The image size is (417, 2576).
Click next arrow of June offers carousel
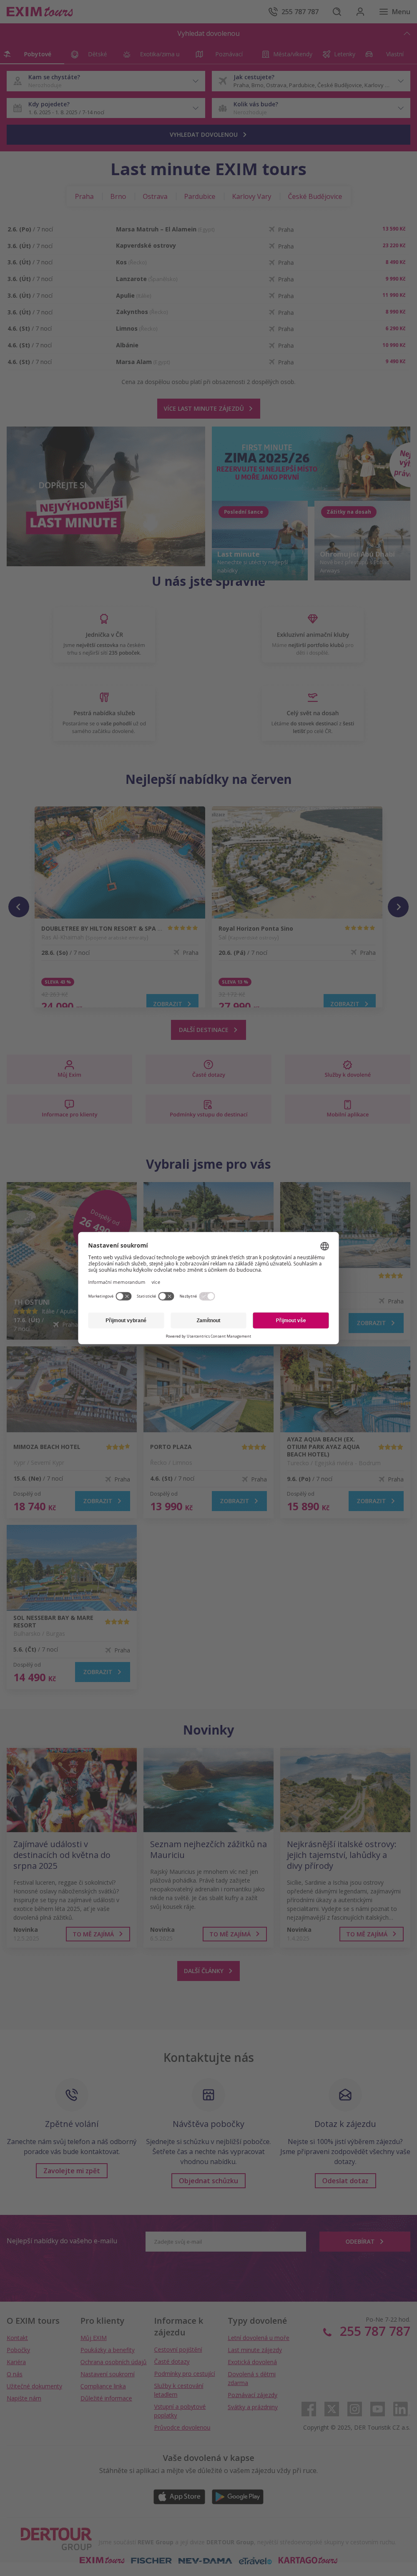(398, 907)
